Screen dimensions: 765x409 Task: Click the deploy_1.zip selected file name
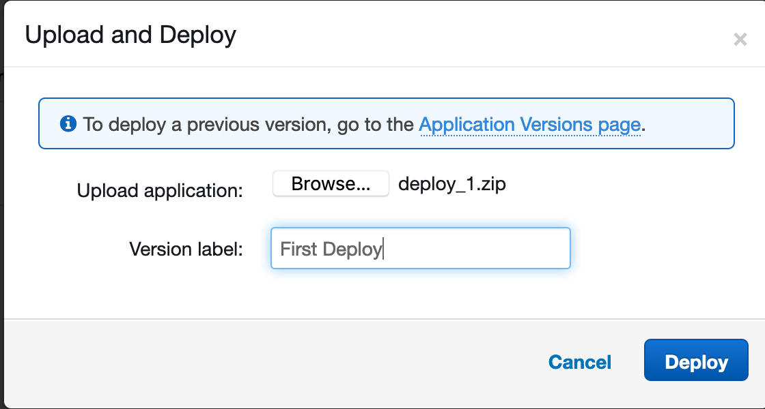[451, 184]
